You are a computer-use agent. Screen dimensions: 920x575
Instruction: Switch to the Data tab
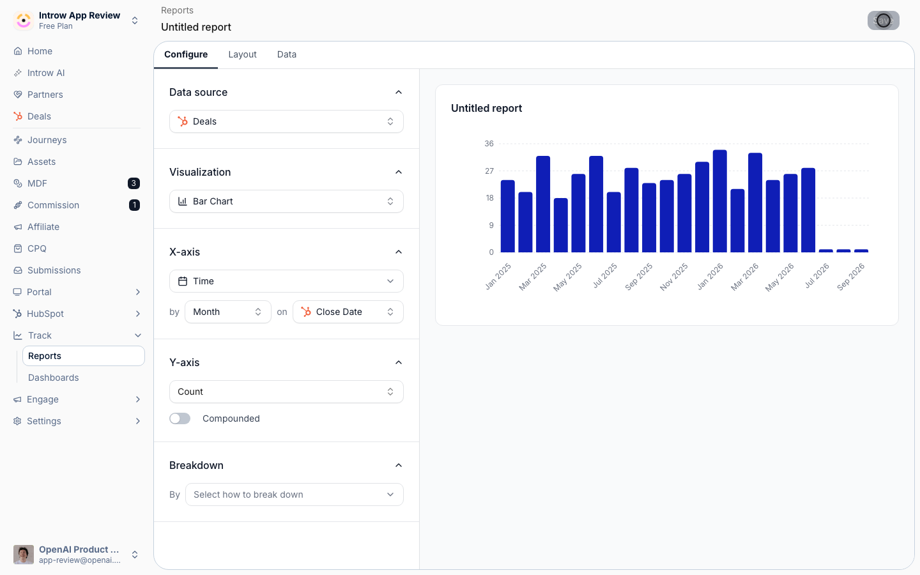[x=287, y=54]
